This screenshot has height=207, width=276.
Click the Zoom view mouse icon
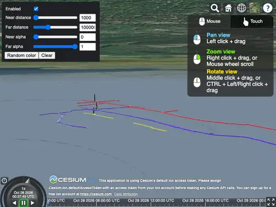(197, 59)
